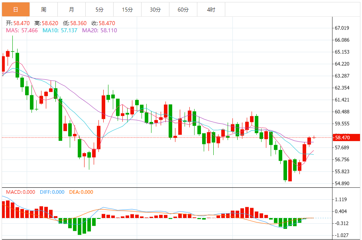Switch to the 15分 interval tab

click(127, 9)
